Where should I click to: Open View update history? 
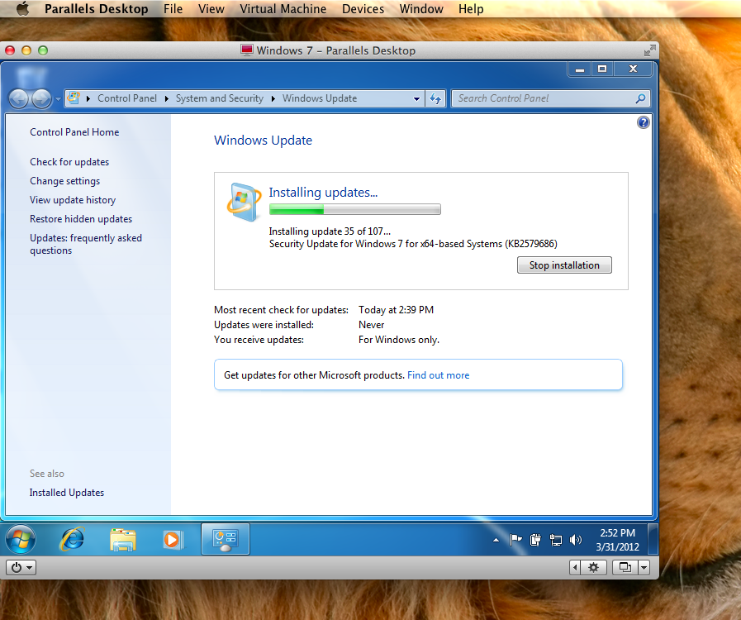click(73, 200)
